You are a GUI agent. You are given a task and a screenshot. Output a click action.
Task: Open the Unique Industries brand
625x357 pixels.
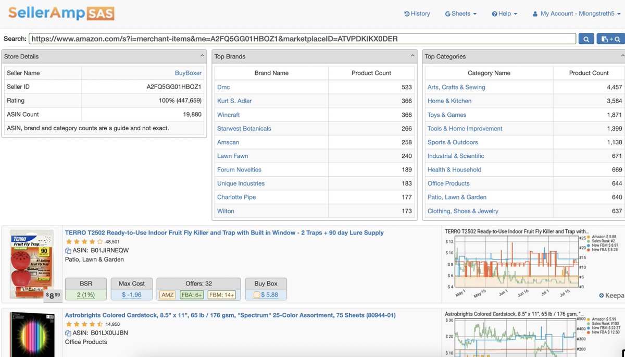tap(241, 183)
